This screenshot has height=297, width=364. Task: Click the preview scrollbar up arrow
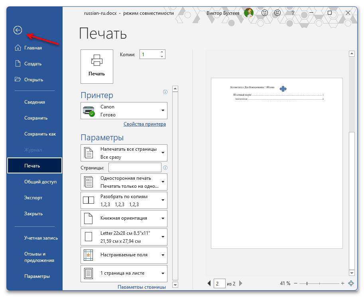[x=352, y=54]
